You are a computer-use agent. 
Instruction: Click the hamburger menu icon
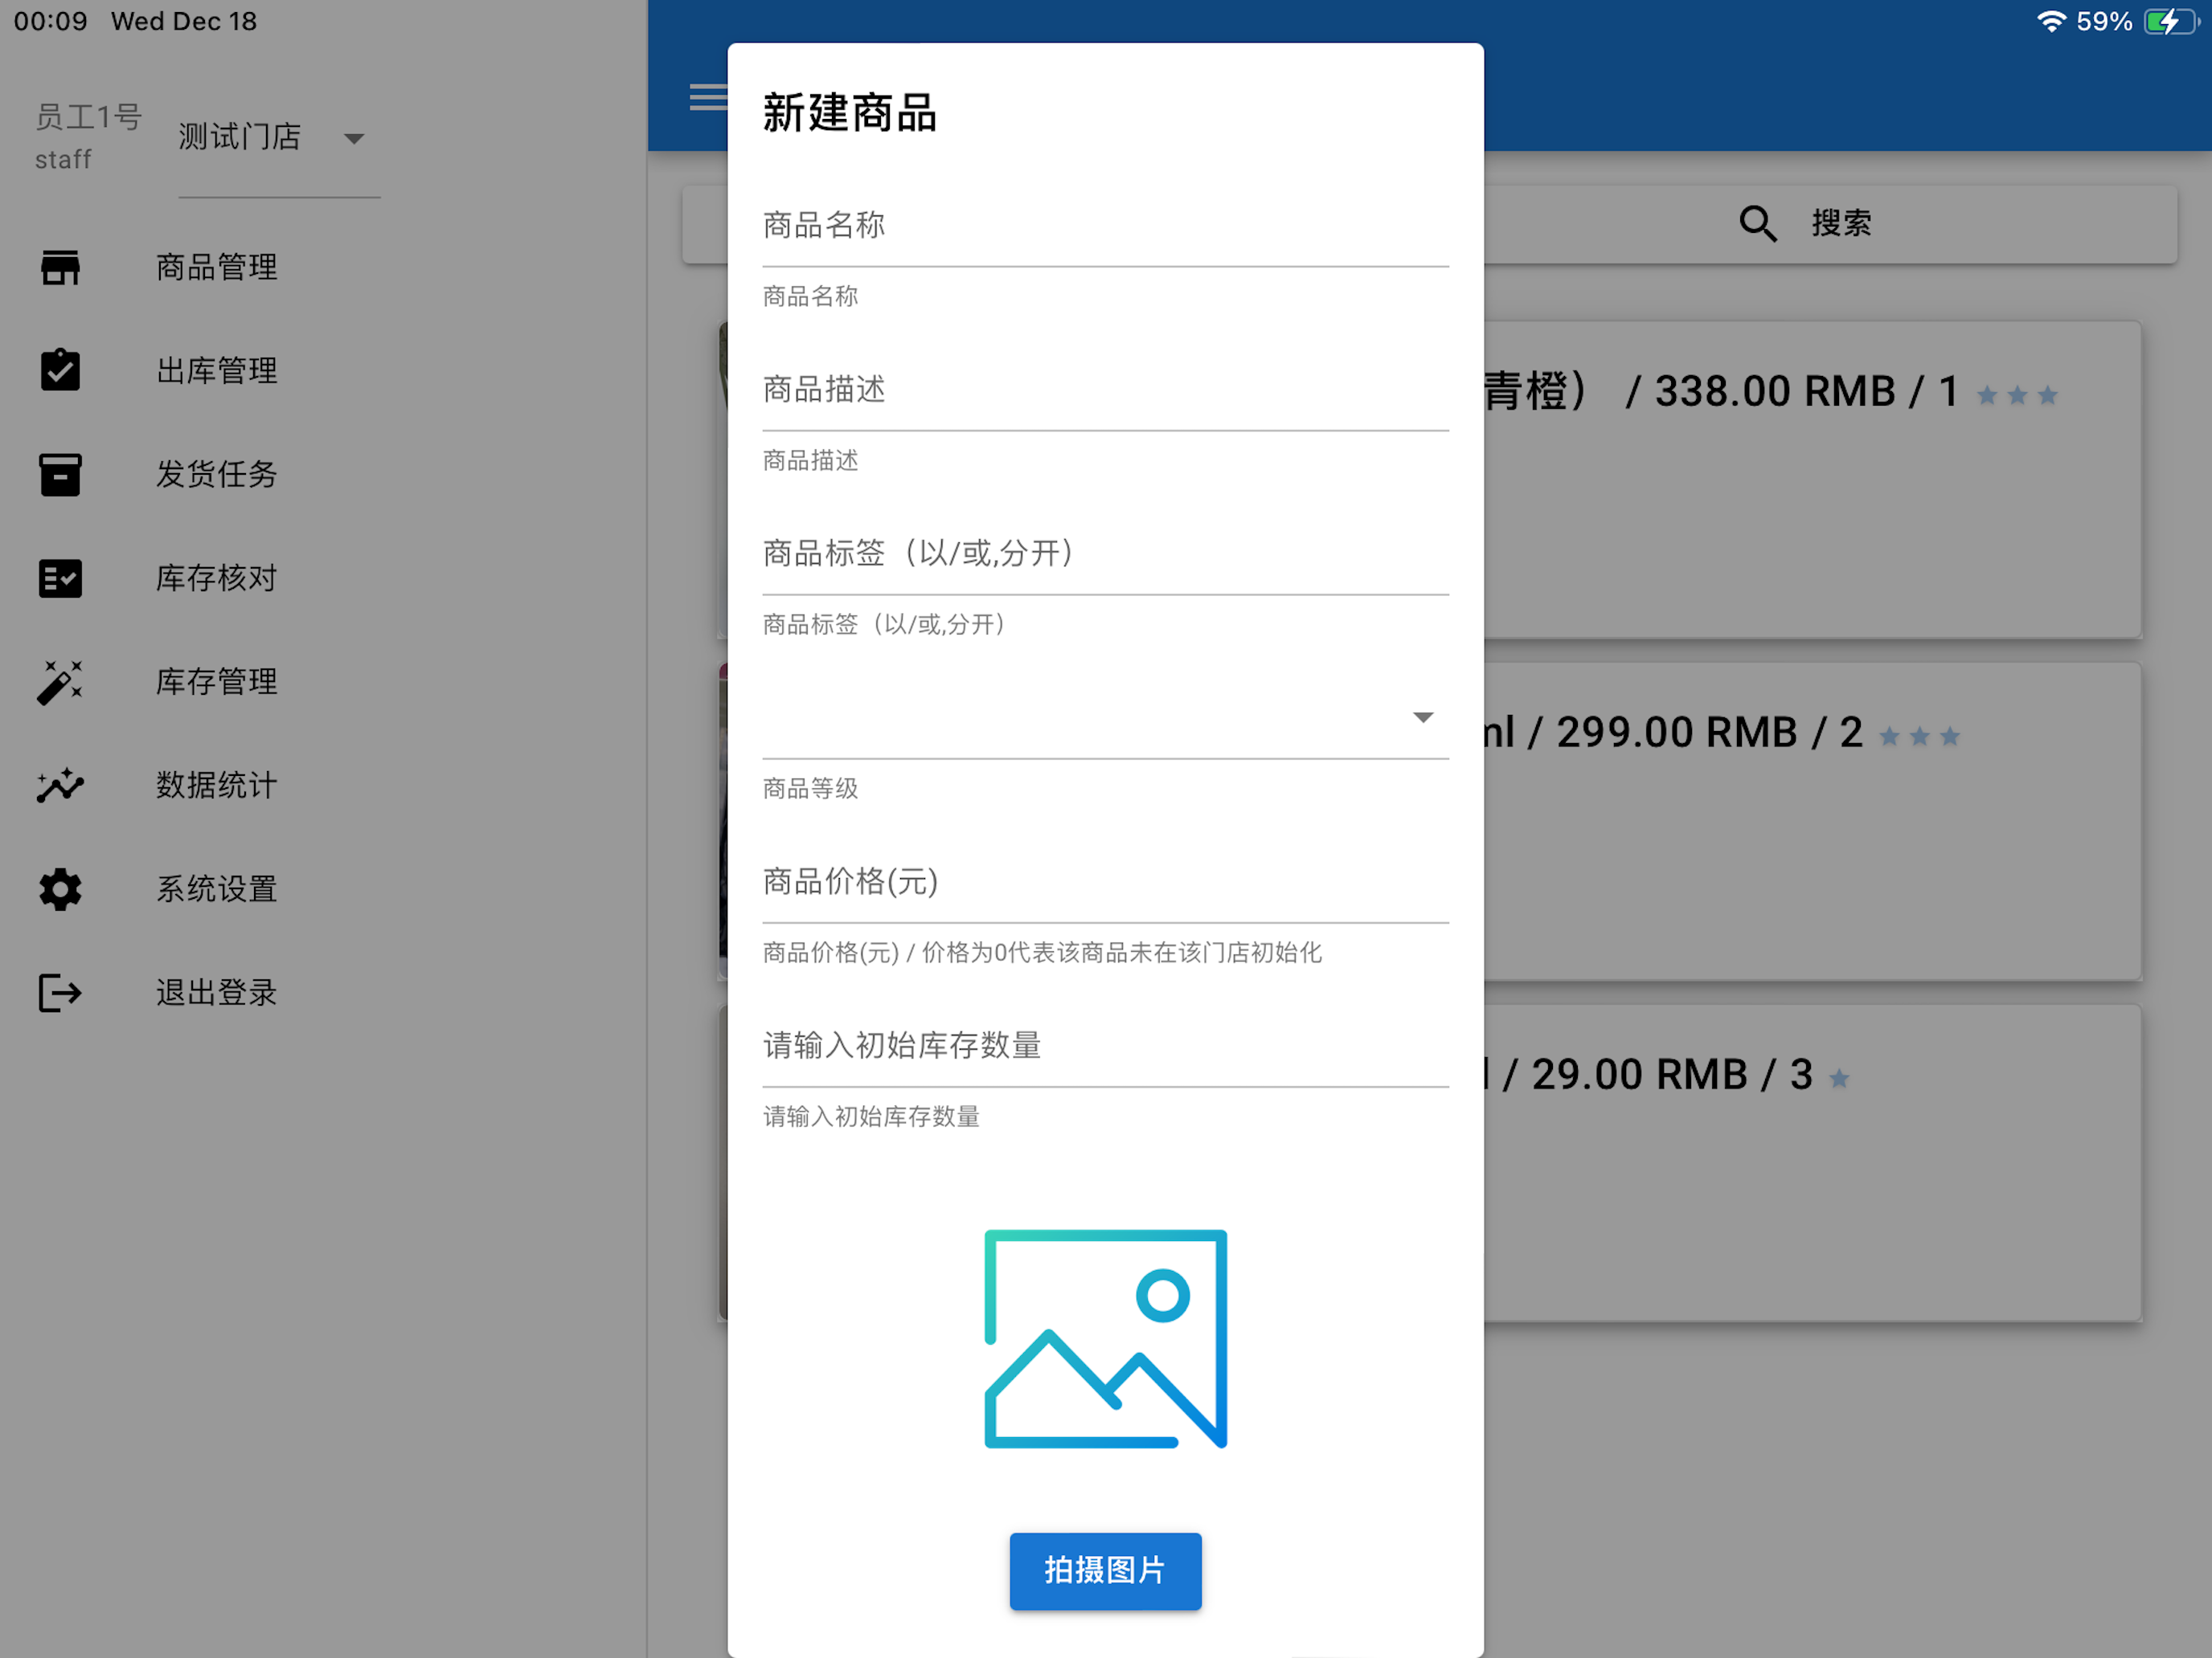tap(708, 97)
